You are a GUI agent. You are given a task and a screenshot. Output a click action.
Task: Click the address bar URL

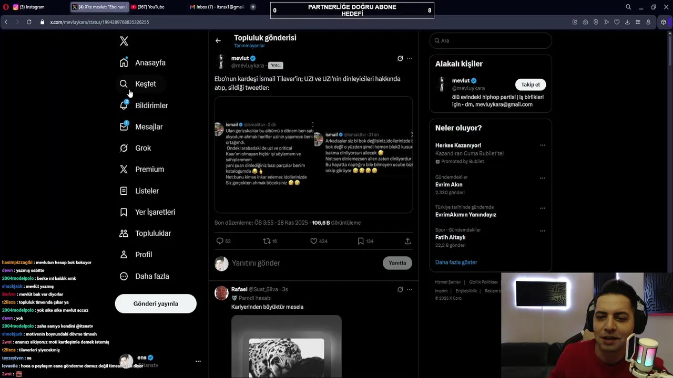coord(99,22)
